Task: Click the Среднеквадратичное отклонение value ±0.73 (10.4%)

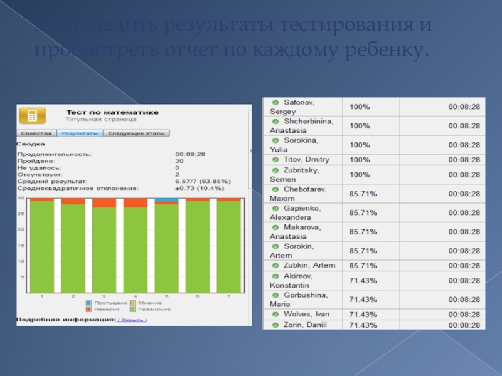Action: pos(200,188)
